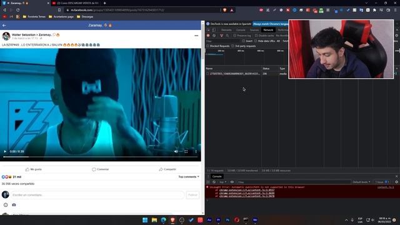Stop recording network log red button
400x225 pixels.
pyautogui.click(x=208, y=36)
